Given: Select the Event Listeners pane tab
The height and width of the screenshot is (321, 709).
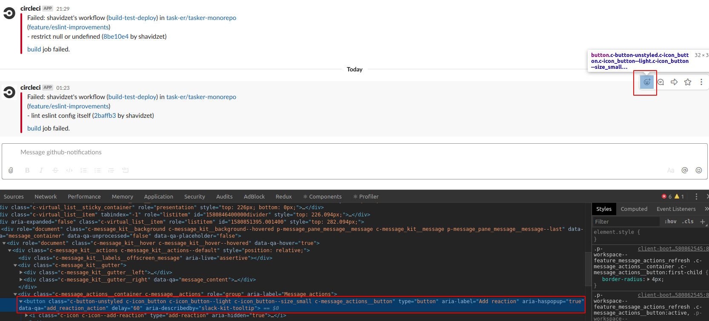Looking at the screenshot, I should click(x=676, y=209).
